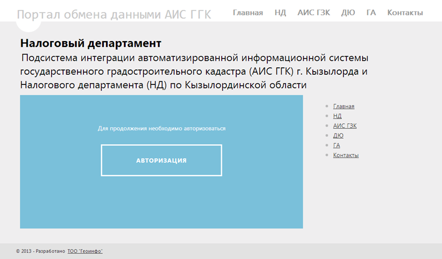Image resolution: width=442 pixels, height=259 pixels.
Task: Visit the ТОО "Геоинфо" footer link
Action: pos(84,251)
